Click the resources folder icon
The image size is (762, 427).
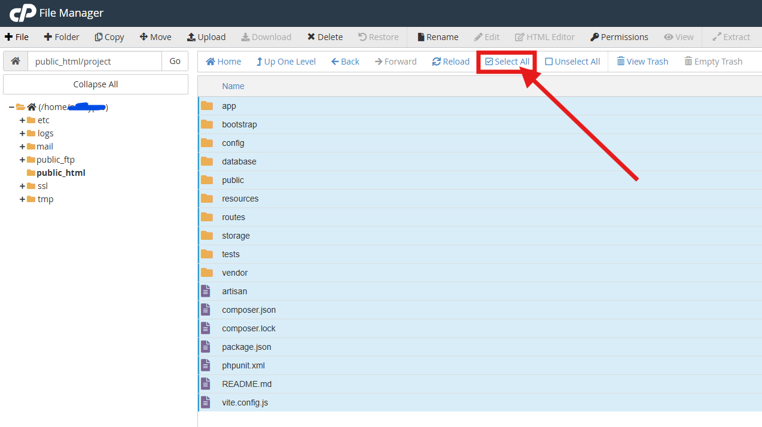coord(207,199)
